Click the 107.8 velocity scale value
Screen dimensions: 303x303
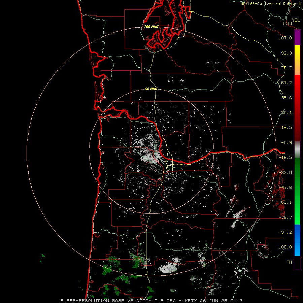point(285,38)
